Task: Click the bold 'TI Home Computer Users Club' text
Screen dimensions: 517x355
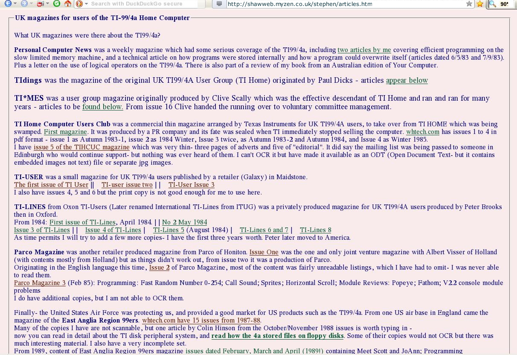Action: click(x=62, y=124)
